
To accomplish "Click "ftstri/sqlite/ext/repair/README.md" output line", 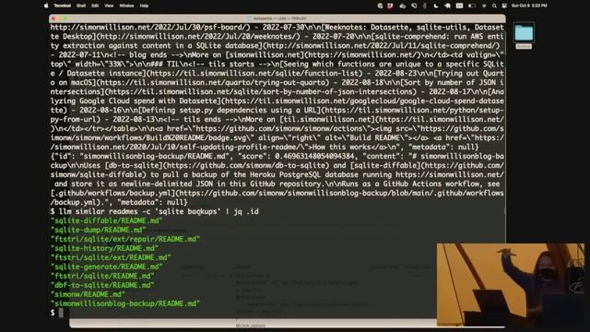I will [x=125, y=239].
